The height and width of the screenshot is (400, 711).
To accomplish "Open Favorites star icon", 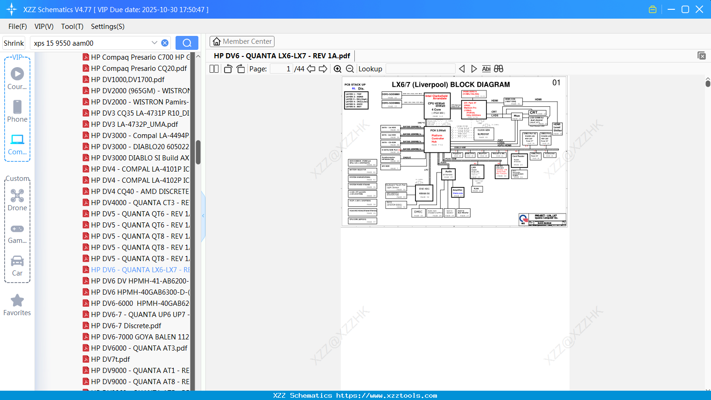I will 17,305.
